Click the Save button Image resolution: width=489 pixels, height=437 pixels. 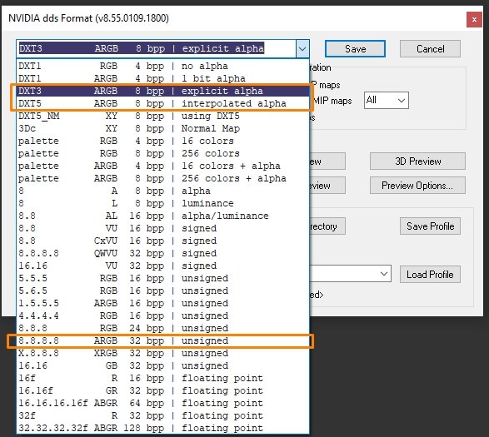(355, 48)
